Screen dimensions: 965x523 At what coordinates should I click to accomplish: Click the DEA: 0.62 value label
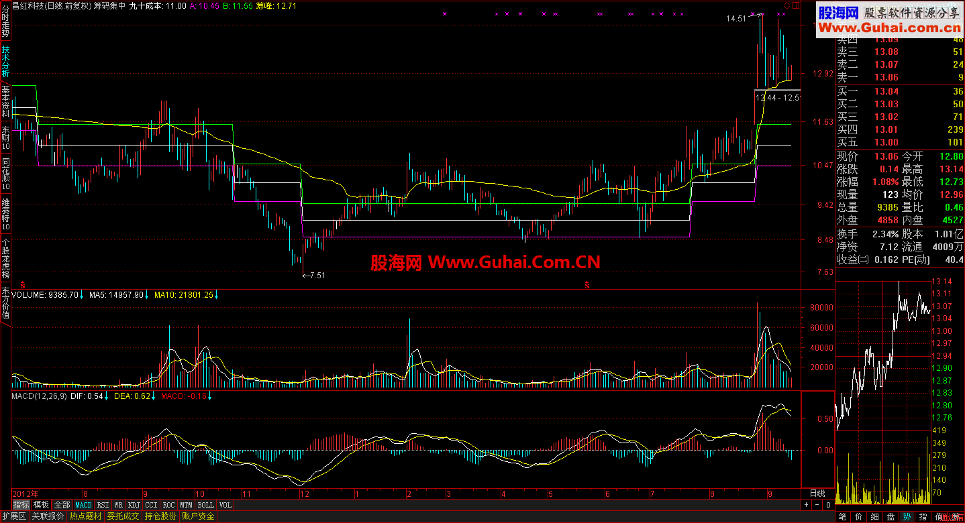point(132,396)
